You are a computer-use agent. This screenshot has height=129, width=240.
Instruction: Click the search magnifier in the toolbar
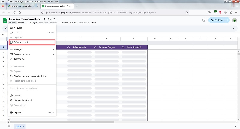[6, 28]
